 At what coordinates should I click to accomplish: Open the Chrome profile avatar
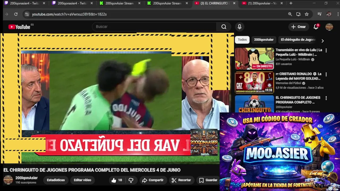pos(329,14)
